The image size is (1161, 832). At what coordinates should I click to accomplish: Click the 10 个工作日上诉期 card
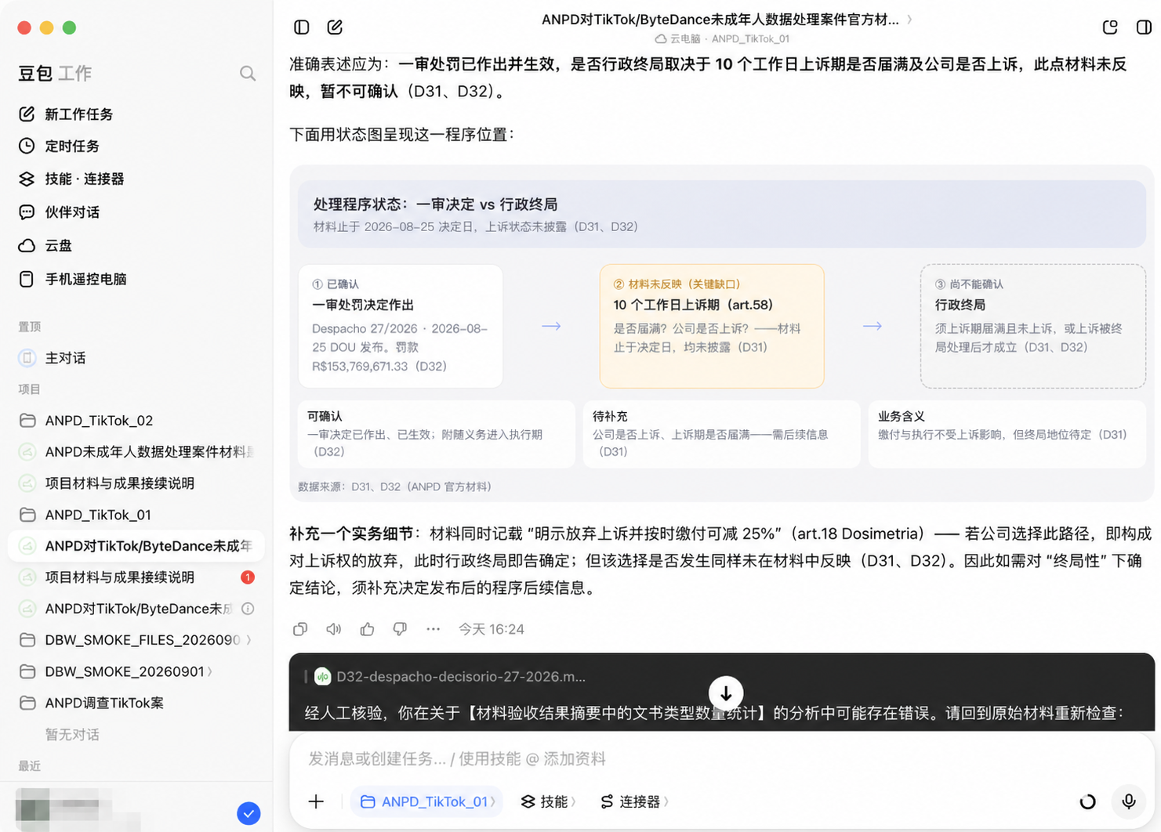click(712, 326)
